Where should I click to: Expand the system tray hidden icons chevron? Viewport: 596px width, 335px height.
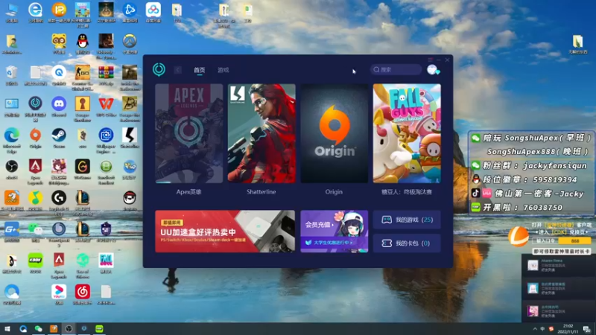[x=535, y=329]
